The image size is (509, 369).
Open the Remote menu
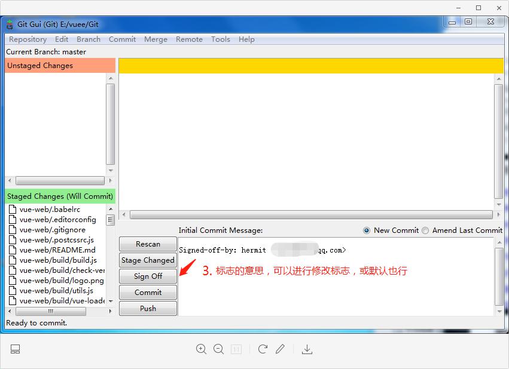tap(189, 39)
